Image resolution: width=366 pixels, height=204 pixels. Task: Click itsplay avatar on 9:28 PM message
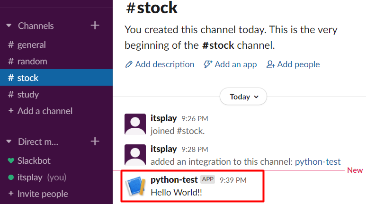click(135, 155)
